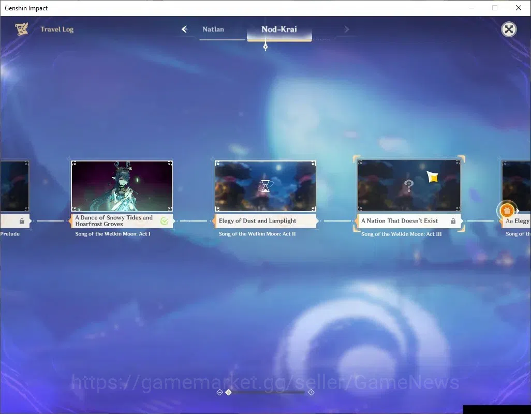
Task: Click the bottom horizontal scrollbar track
Action: (x=265, y=392)
